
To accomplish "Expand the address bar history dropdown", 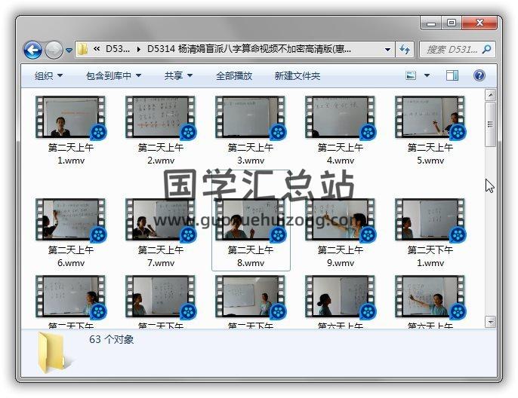I will (387, 50).
